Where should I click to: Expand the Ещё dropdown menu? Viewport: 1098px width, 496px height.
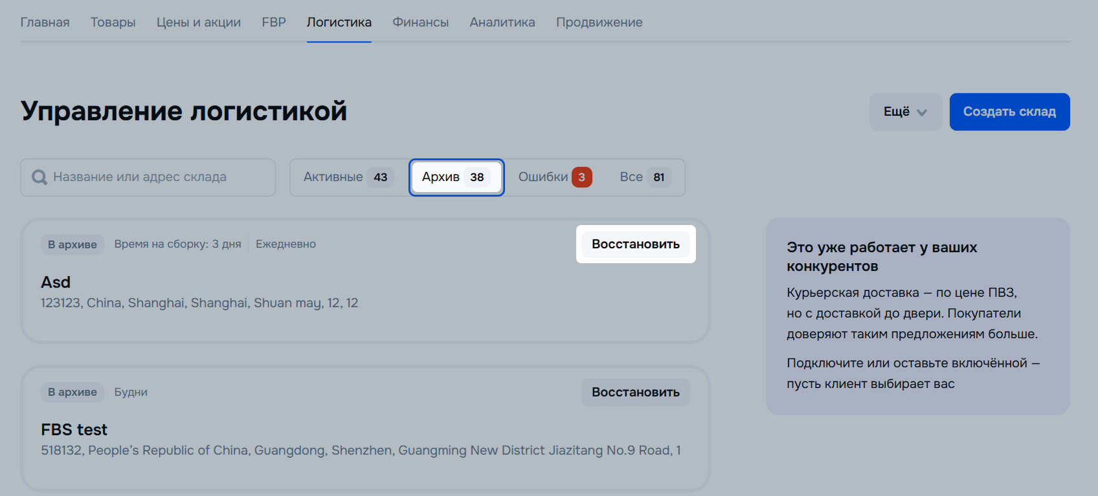[x=905, y=112]
